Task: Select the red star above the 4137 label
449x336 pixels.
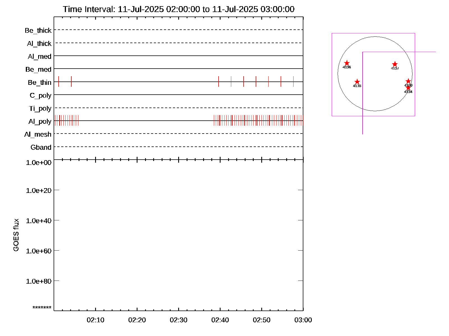Action: 395,64
